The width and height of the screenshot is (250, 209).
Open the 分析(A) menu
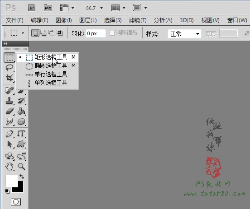(x=163, y=20)
